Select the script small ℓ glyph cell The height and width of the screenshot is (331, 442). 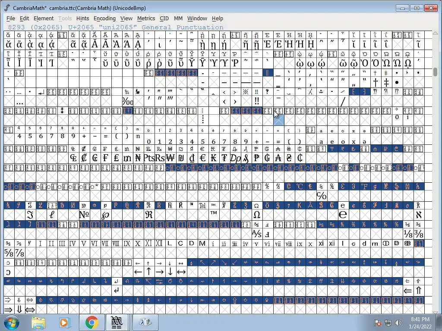coord(52,215)
